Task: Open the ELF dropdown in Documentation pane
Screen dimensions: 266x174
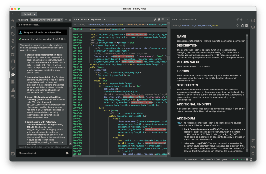Action: click(174, 20)
